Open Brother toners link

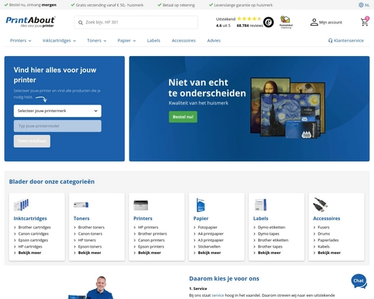coord(91,227)
